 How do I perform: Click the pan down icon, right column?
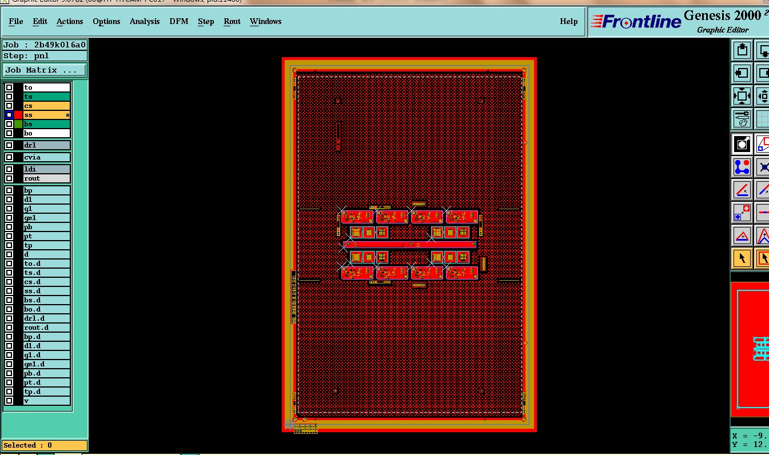pos(762,50)
